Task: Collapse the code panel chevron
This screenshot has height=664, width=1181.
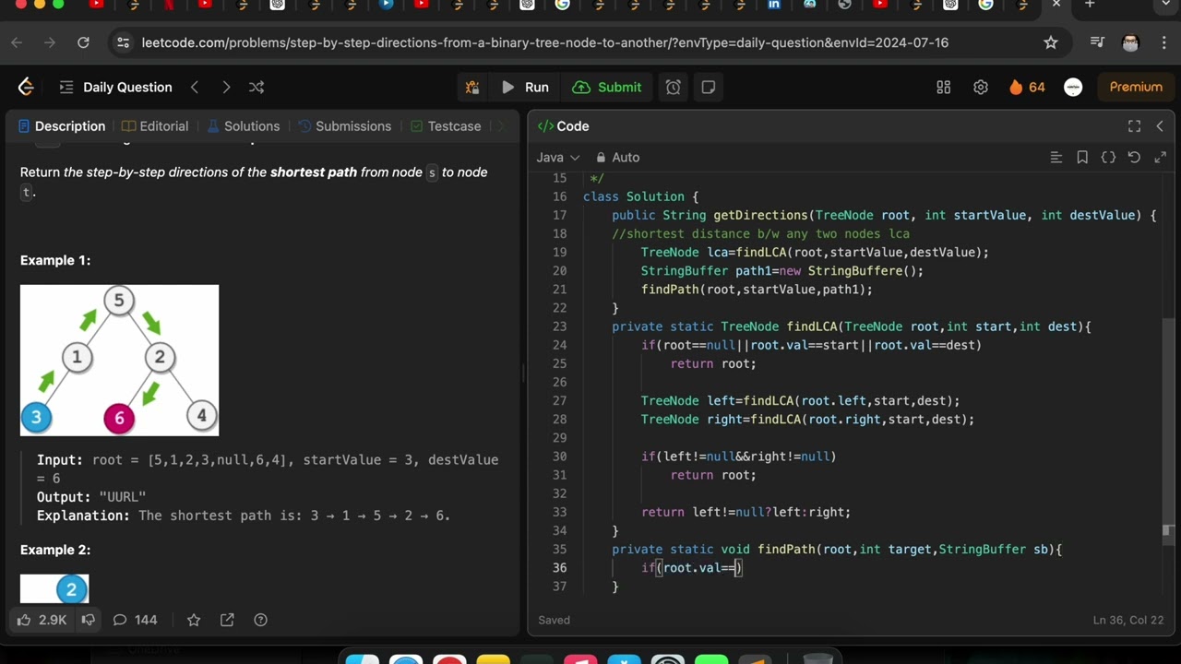Action: [x=1160, y=126]
